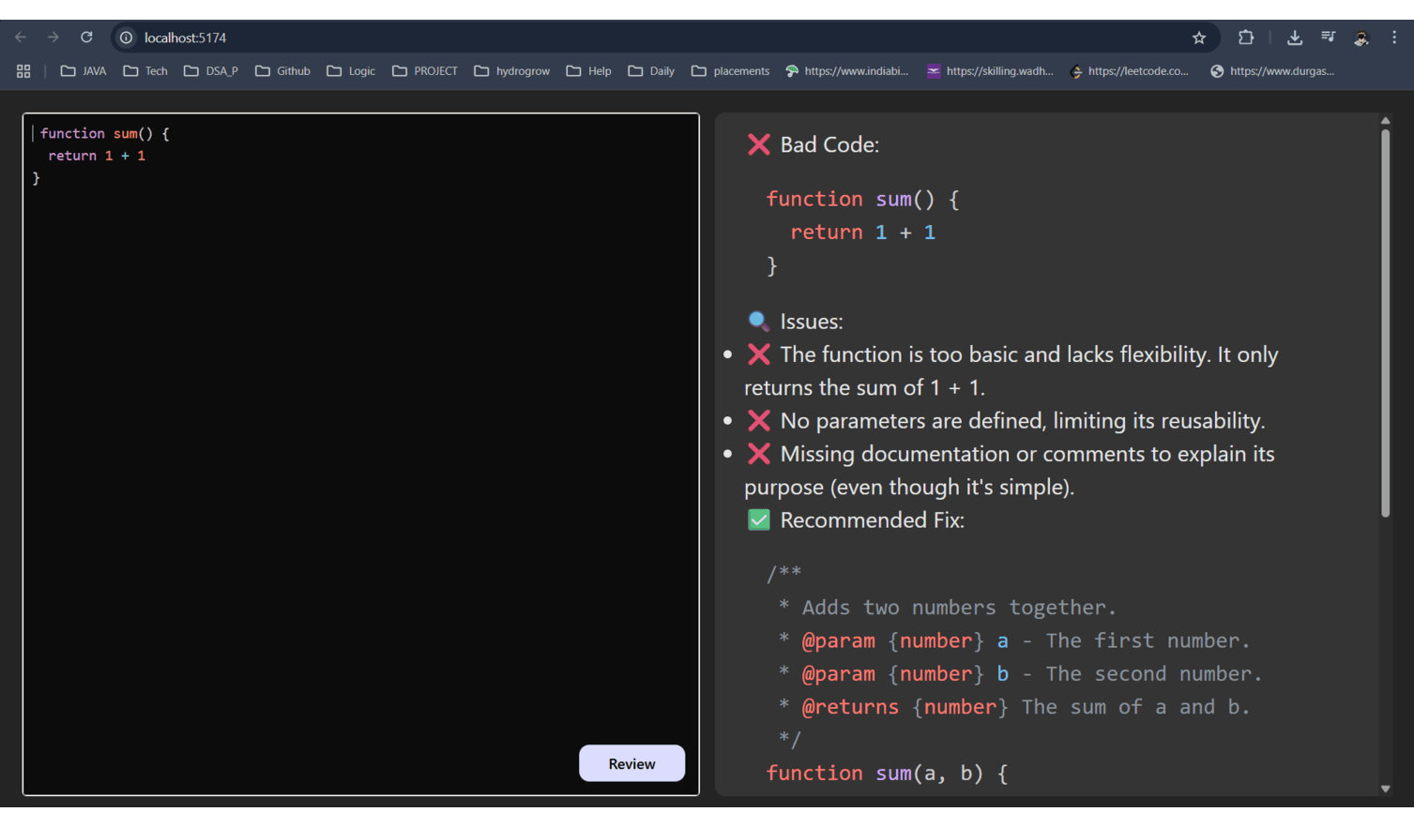1414x827 pixels.
Task: Open the Chrome three-dot menu
Action: coord(1394,38)
